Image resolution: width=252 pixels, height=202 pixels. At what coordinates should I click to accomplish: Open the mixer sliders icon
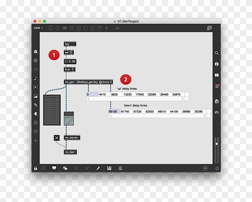[x=217, y=112]
